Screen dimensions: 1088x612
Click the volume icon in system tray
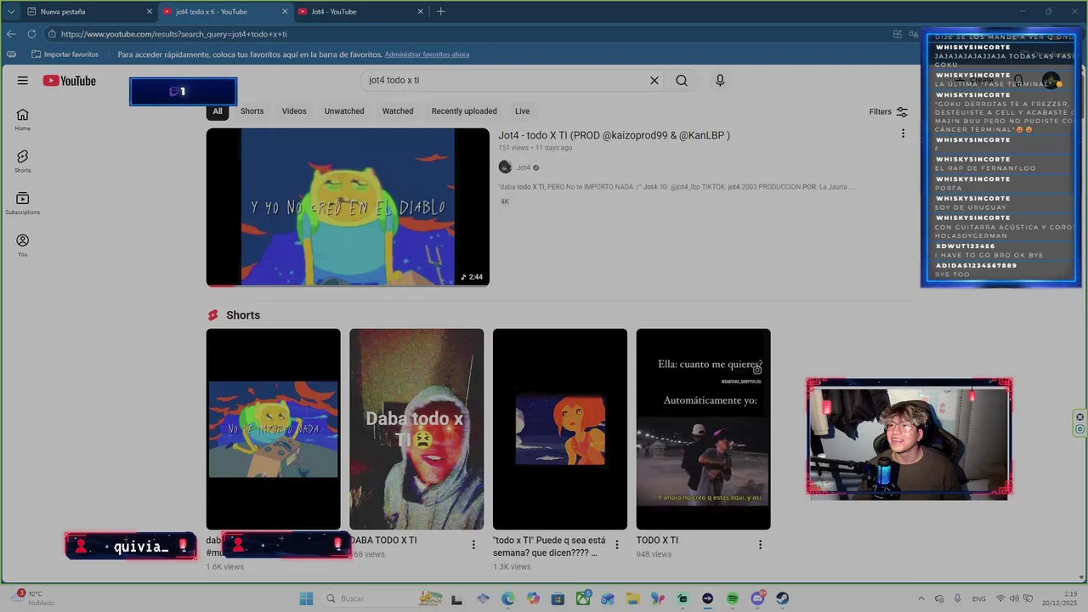click(x=1014, y=598)
